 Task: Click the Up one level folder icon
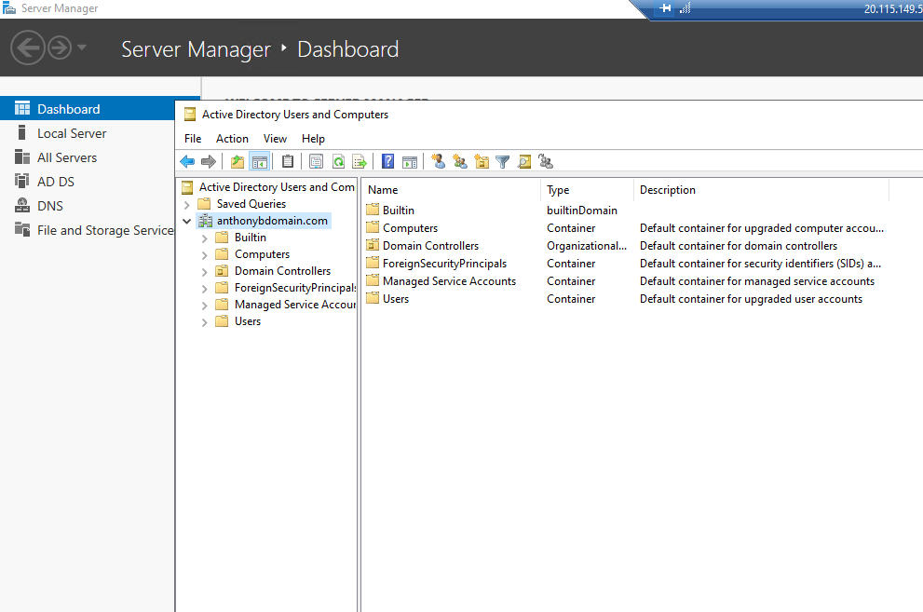[238, 162]
